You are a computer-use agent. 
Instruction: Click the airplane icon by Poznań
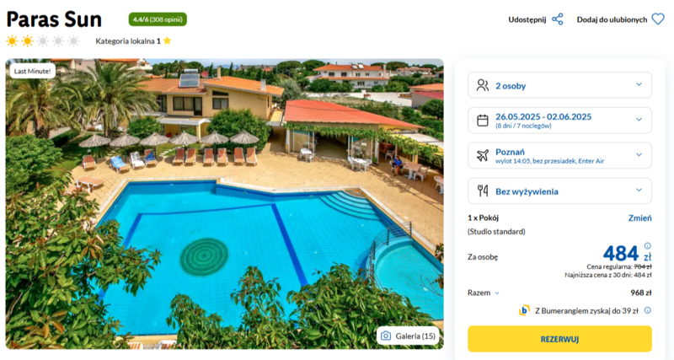[483, 156]
